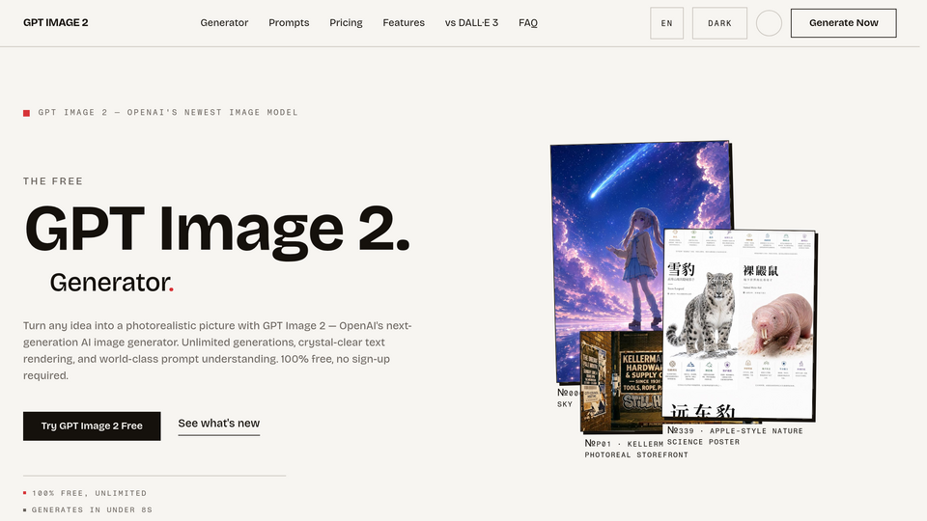Open the vs DALL·E 3 comparison
Image resolution: width=927 pixels, height=521 pixels.
pos(471,22)
